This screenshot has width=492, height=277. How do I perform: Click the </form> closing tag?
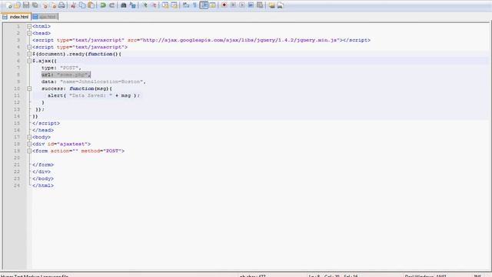[43, 165]
